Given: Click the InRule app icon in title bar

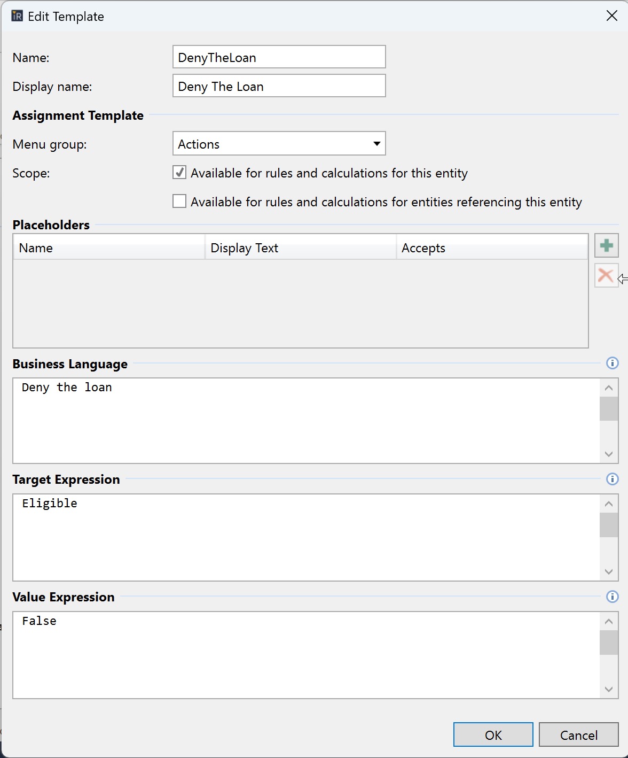Looking at the screenshot, I should [x=17, y=16].
